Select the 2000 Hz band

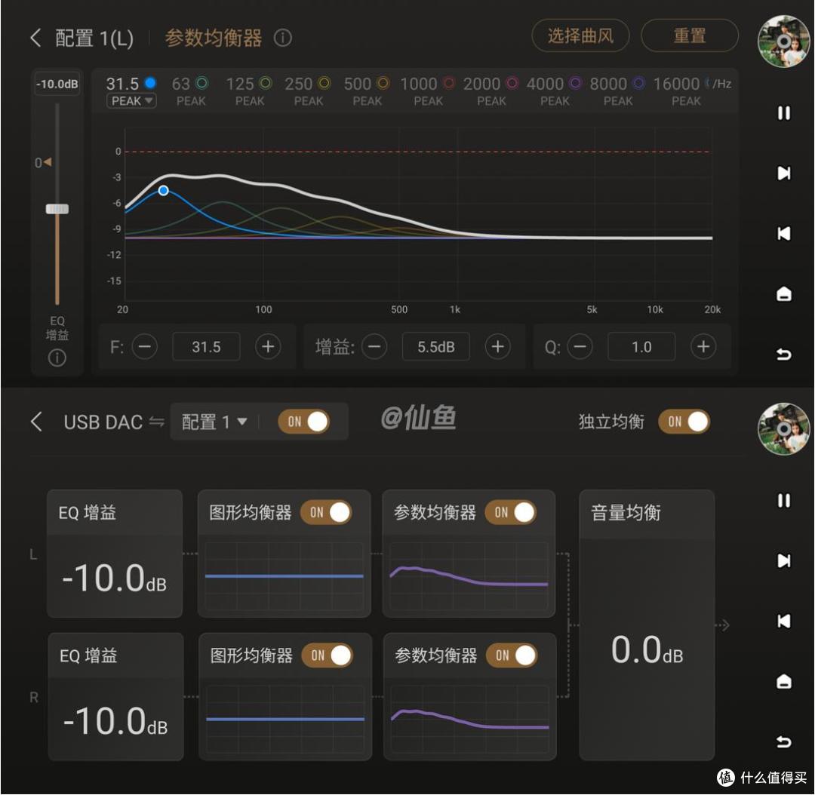pos(491,83)
